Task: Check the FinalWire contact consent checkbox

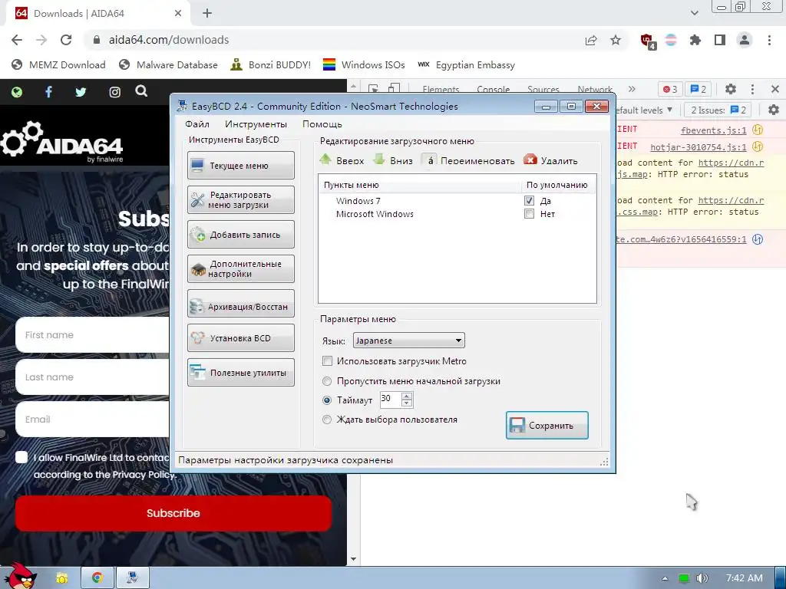Action: pyautogui.click(x=21, y=457)
